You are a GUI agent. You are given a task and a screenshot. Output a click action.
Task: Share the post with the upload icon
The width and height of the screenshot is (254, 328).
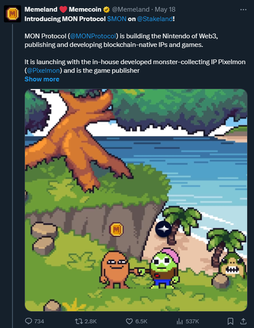pos(243,321)
